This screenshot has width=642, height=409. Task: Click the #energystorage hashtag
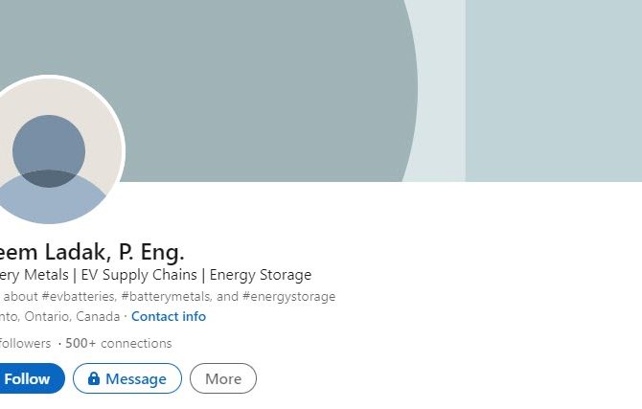click(x=288, y=296)
